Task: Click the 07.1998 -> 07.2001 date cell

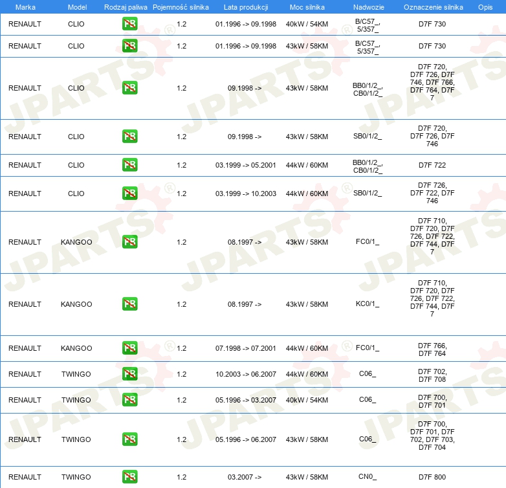Action: pyautogui.click(x=246, y=348)
